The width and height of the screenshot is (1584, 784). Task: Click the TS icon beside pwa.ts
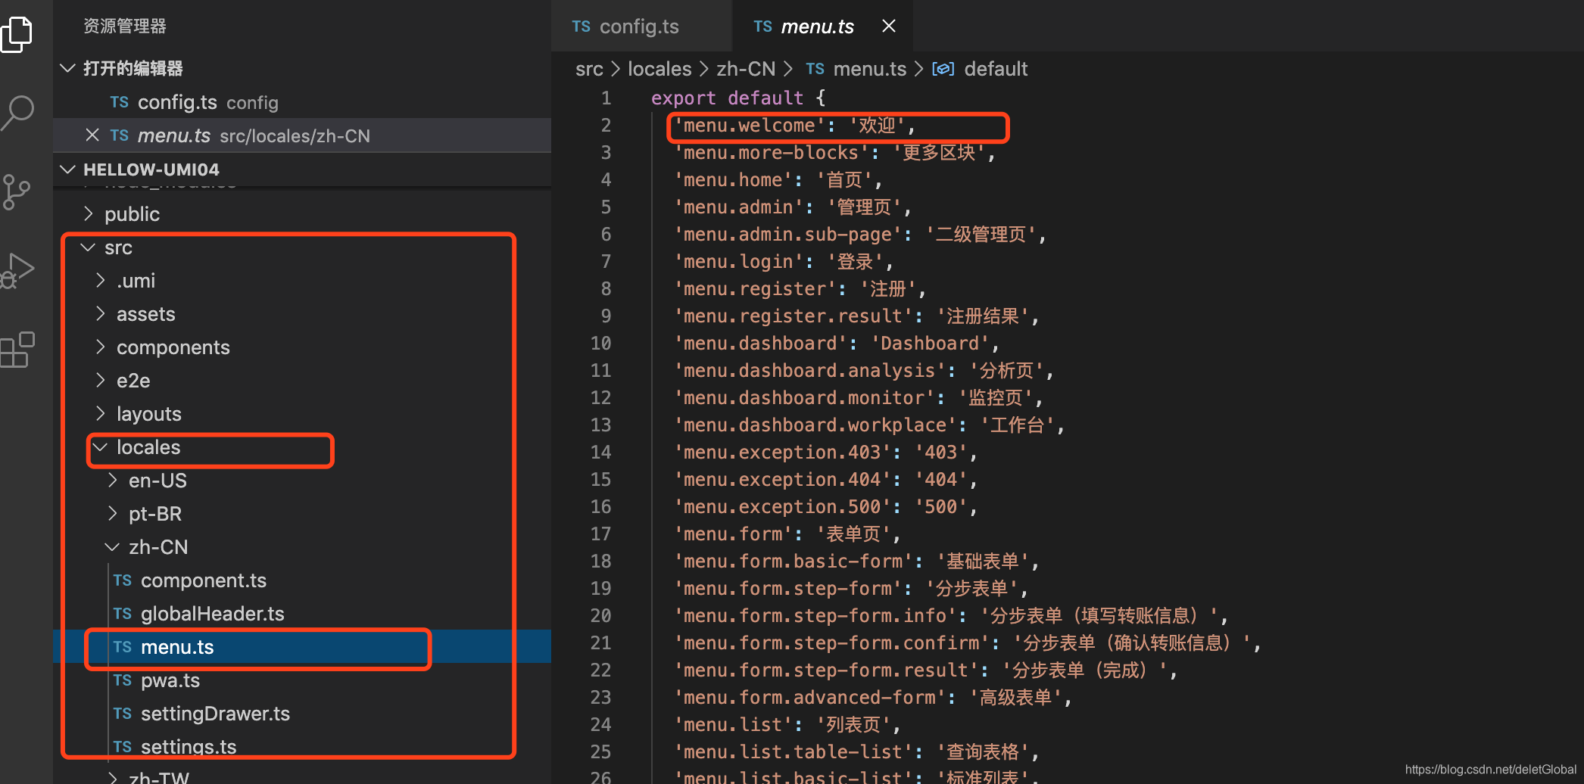[x=123, y=680]
